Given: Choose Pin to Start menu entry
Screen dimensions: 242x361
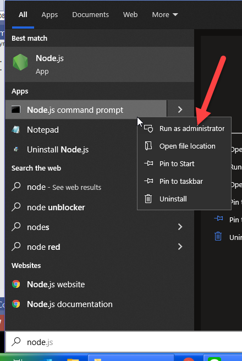Looking at the screenshot, I should pos(184,163).
